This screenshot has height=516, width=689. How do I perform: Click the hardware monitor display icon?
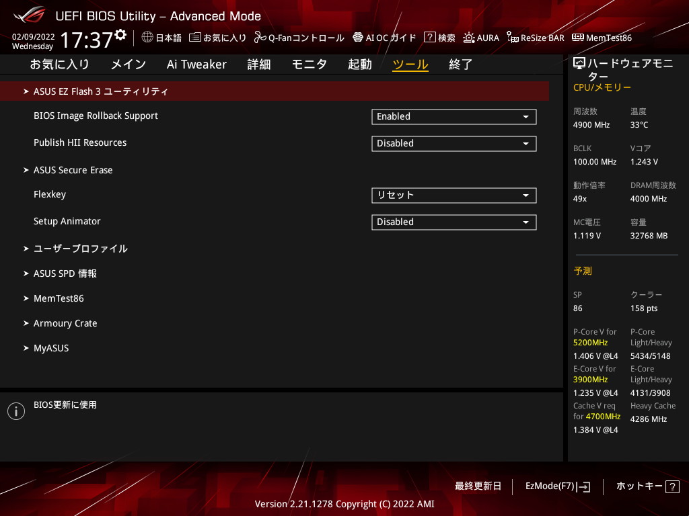579,64
